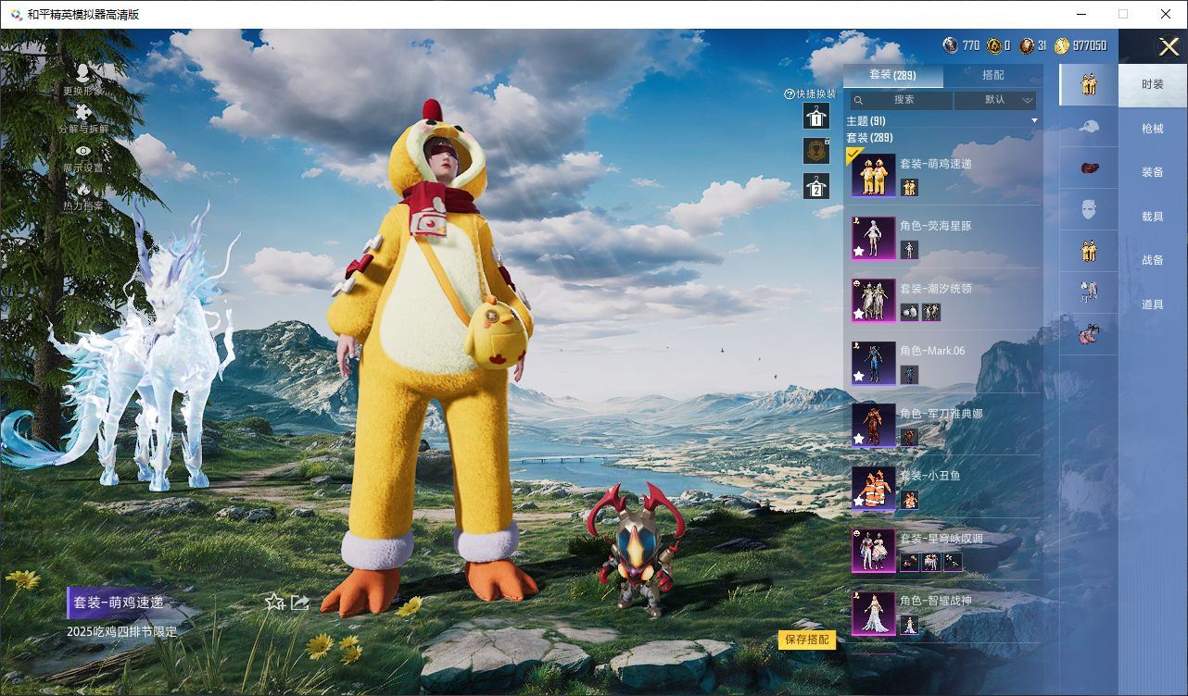Click the 保存搭配 save button
The width and height of the screenshot is (1188, 696).
coord(806,640)
